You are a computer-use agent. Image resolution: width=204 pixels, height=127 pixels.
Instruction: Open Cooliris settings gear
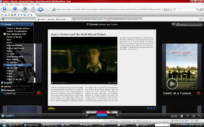tap(182, 116)
